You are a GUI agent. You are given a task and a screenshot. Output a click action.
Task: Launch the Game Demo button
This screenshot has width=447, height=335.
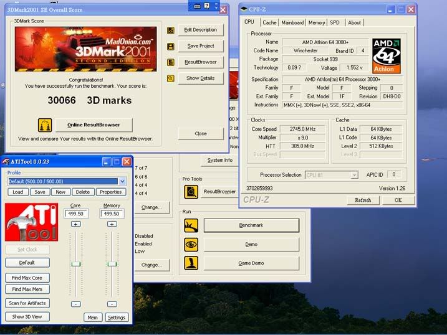[251, 263]
